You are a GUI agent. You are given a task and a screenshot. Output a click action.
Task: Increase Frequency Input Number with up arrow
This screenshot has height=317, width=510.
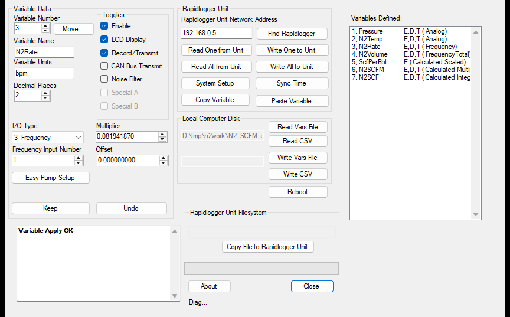(79, 158)
